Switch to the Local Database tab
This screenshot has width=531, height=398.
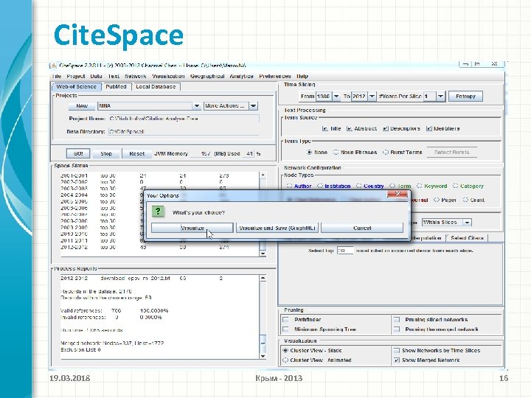click(x=156, y=87)
